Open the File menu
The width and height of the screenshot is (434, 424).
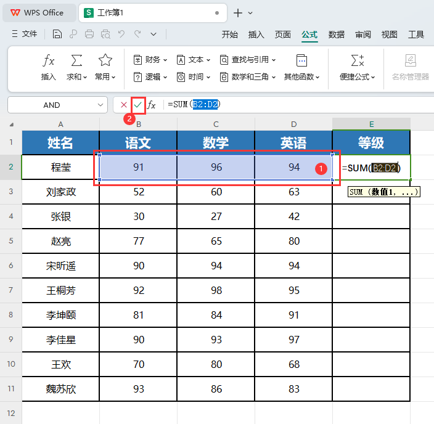25,34
